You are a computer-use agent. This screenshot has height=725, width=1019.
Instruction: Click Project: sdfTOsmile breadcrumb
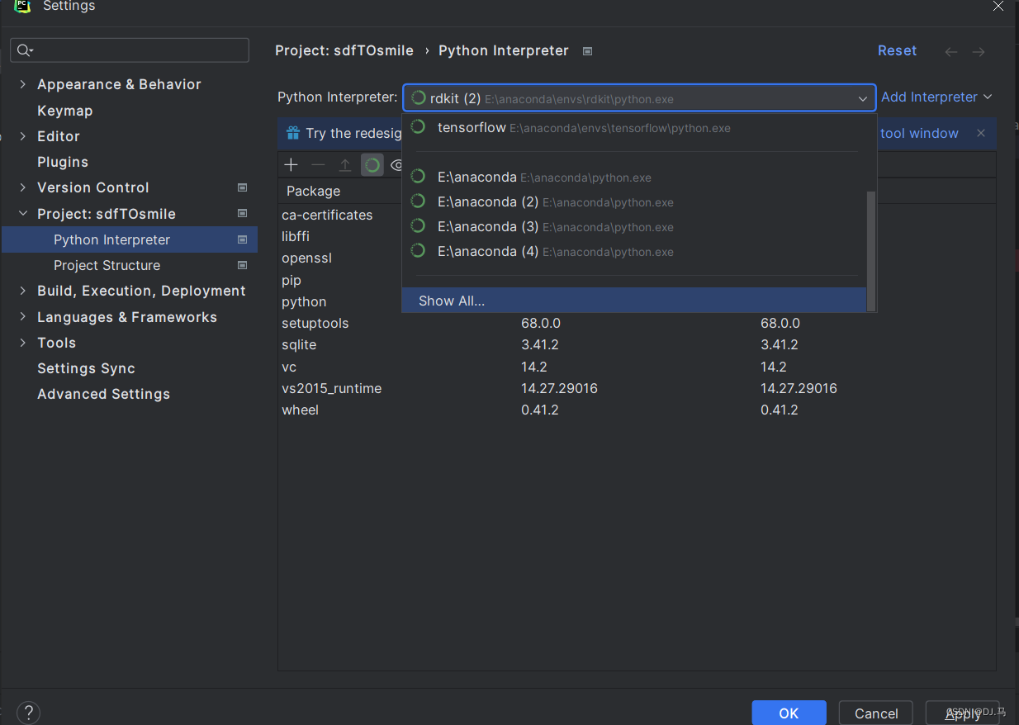pyautogui.click(x=344, y=50)
